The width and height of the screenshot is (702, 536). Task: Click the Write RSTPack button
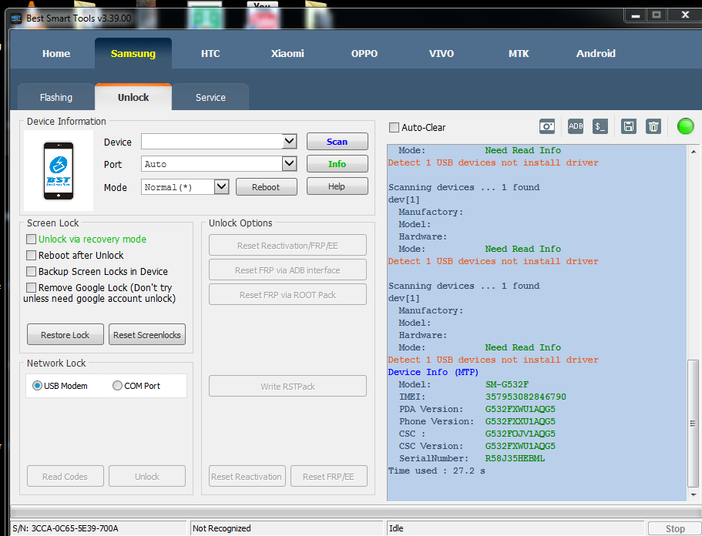click(287, 386)
